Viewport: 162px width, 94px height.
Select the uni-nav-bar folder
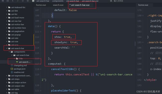click(x=16, y=21)
